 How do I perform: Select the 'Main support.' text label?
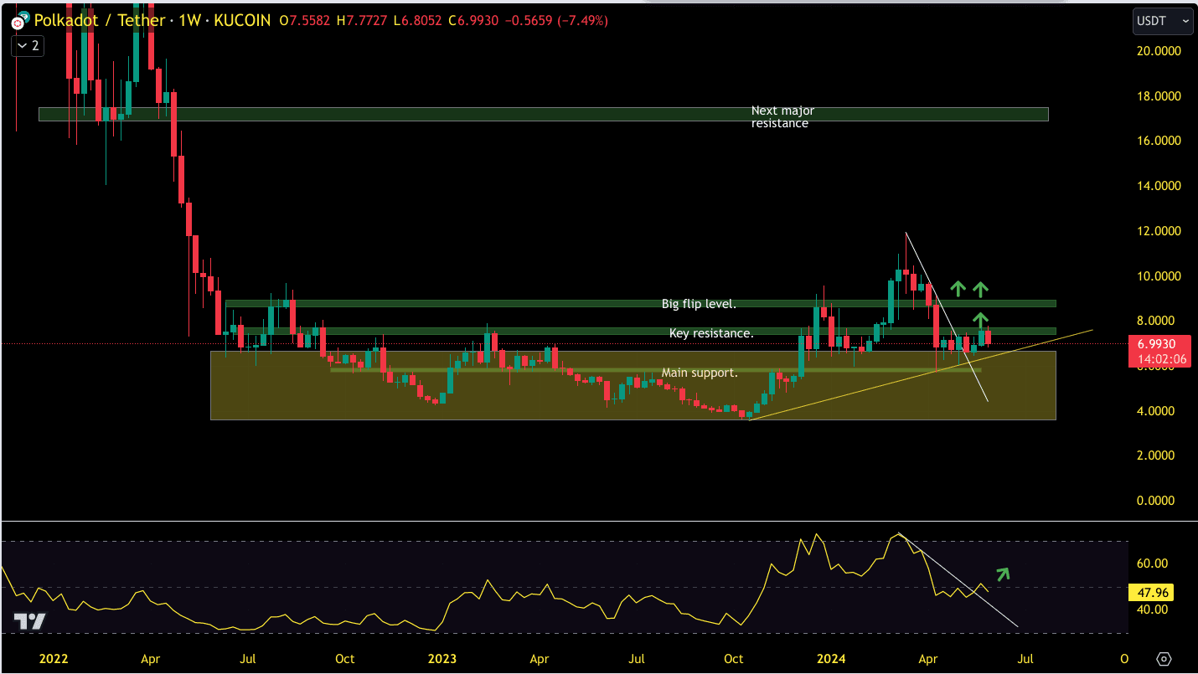(700, 373)
